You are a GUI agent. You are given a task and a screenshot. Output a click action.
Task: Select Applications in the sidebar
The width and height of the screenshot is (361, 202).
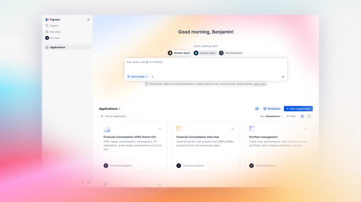[x=67, y=47]
